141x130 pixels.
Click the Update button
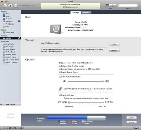click(114, 44)
